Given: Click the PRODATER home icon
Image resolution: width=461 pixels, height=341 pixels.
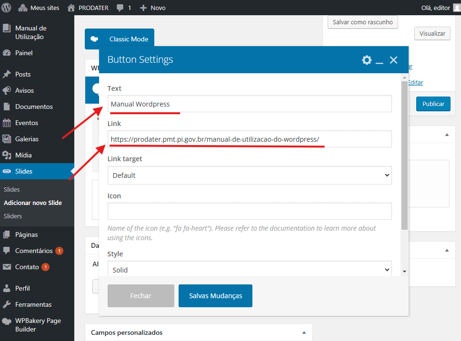Looking at the screenshot, I should 71,8.
